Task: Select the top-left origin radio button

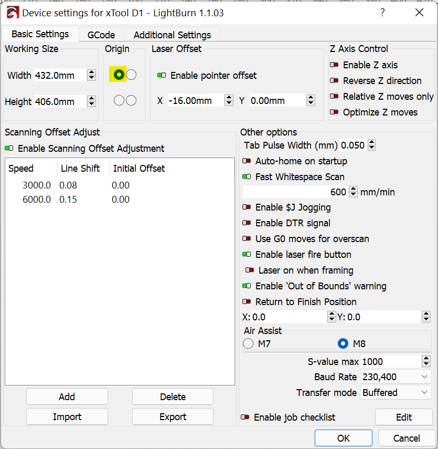Action: 119,75
